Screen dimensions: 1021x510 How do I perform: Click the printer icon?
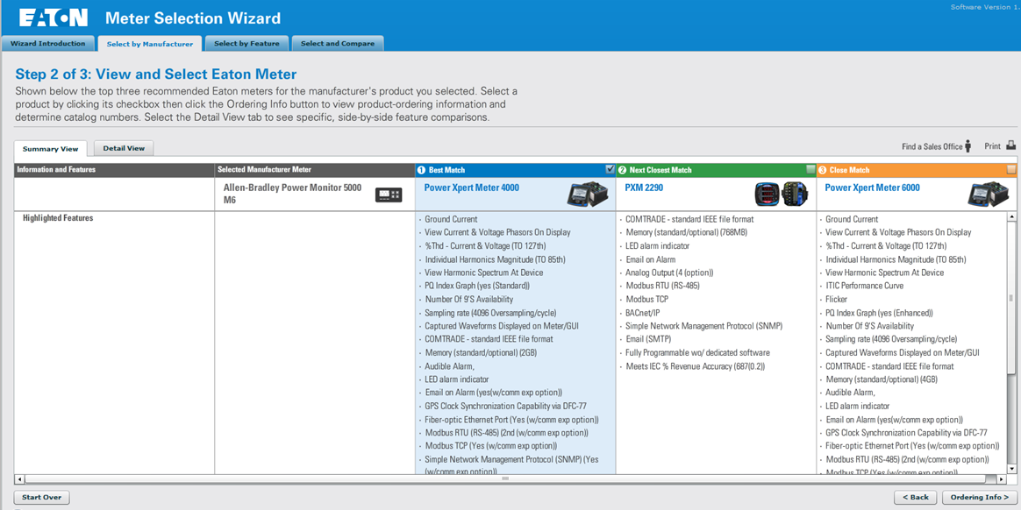(1010, 145)
